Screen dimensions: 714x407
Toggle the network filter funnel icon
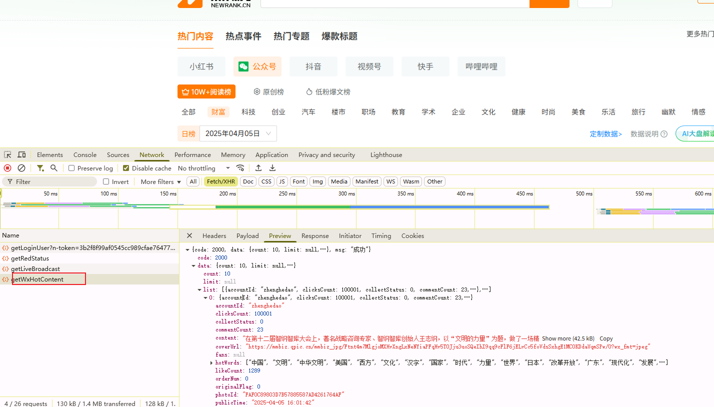pos(40,168)
